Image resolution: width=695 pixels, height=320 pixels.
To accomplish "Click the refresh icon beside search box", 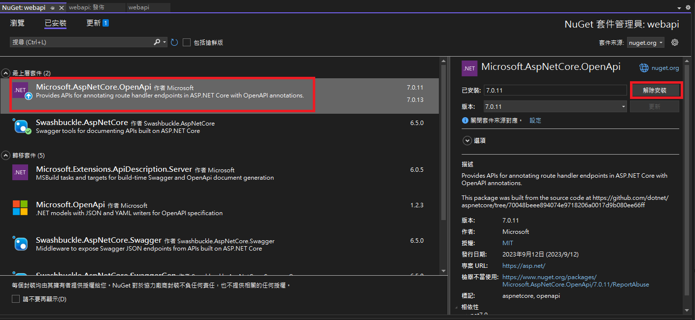I will (174, 42).
